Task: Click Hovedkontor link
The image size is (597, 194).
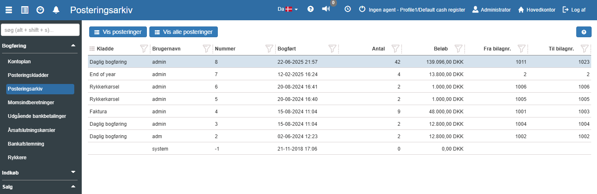Action: [541, 10]
